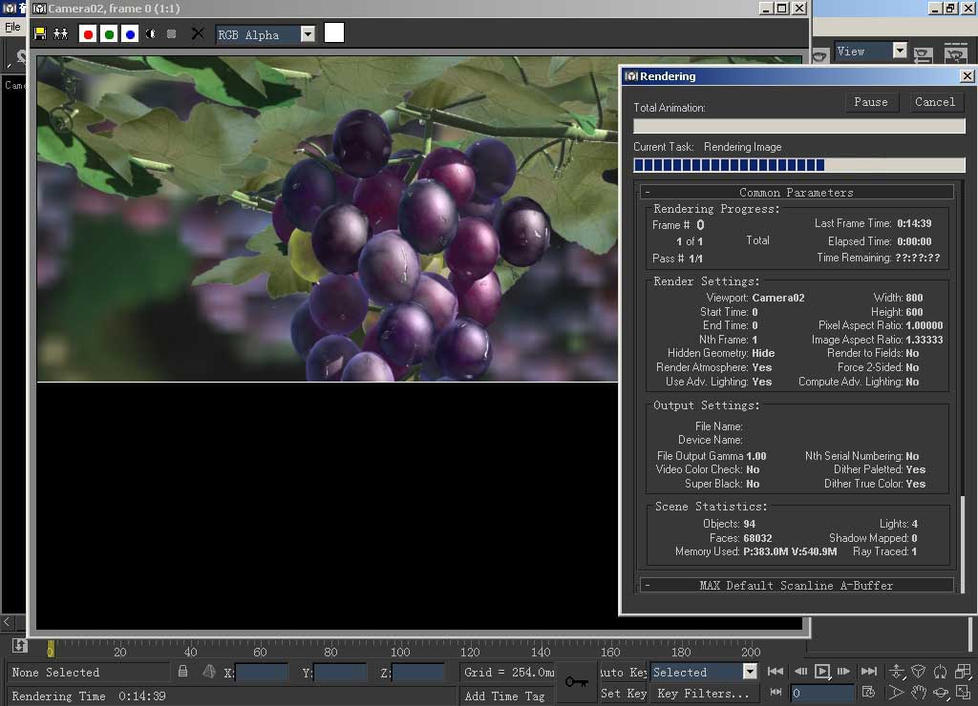Screen dimensions: 978x706
Task: Clear the rendered image with X icon
Action: coord(198,33)
